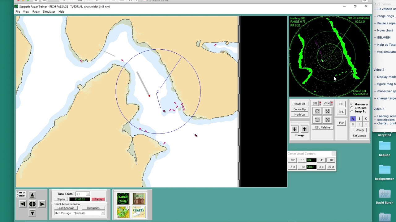Open the Radar View icon

[123, 199]
